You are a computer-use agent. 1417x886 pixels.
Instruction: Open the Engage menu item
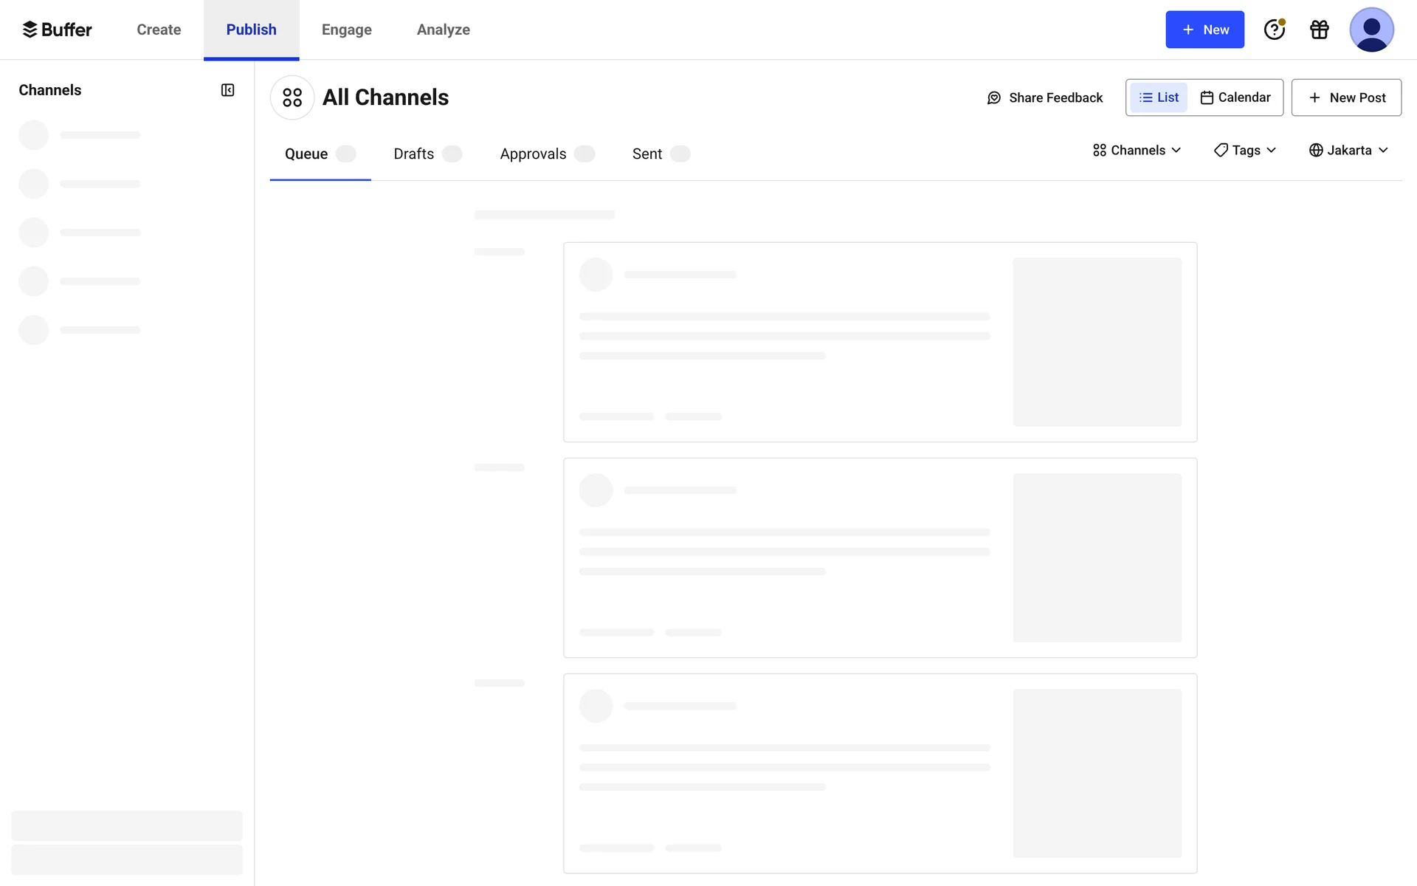pyautogui.click(x=346, y=30)
